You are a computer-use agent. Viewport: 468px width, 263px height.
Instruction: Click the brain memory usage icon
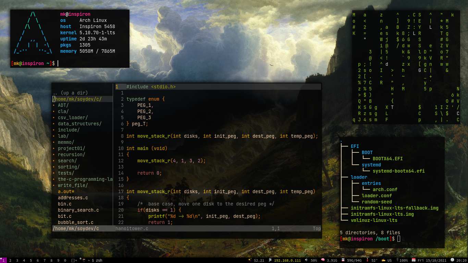click(323, 260)
